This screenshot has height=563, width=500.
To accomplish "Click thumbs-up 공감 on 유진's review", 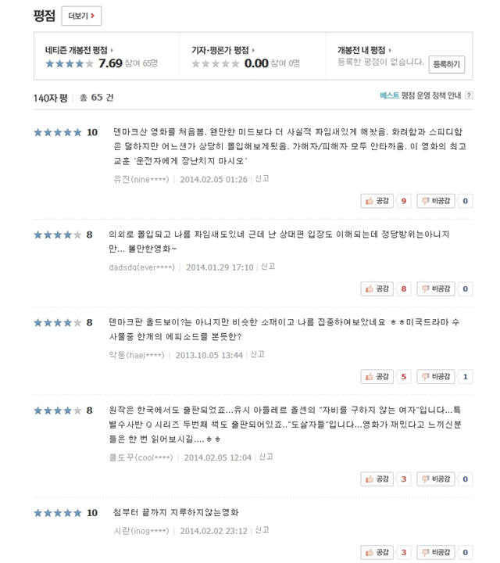I will click(377, 201).
